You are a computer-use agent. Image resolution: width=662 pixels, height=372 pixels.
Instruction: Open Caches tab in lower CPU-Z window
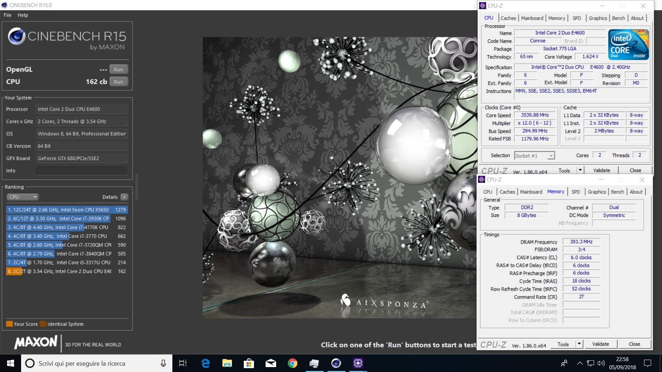(x=507, y=192)
